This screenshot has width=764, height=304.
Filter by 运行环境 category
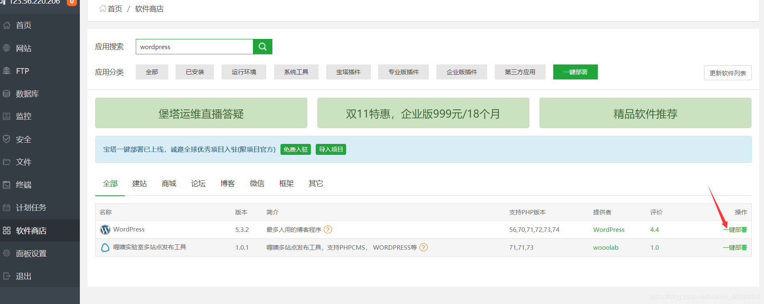pyautogui.click(x=244, y=72)
